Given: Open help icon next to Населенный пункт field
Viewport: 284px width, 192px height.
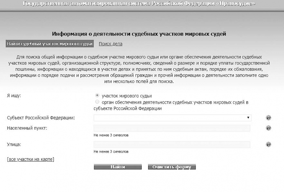Looking at the screenshot, I should (268, 128).
